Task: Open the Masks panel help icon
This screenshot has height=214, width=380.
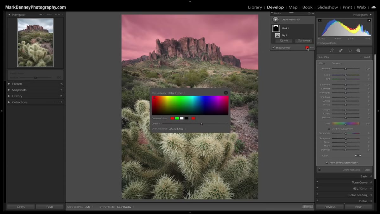Action: [309, 13]
